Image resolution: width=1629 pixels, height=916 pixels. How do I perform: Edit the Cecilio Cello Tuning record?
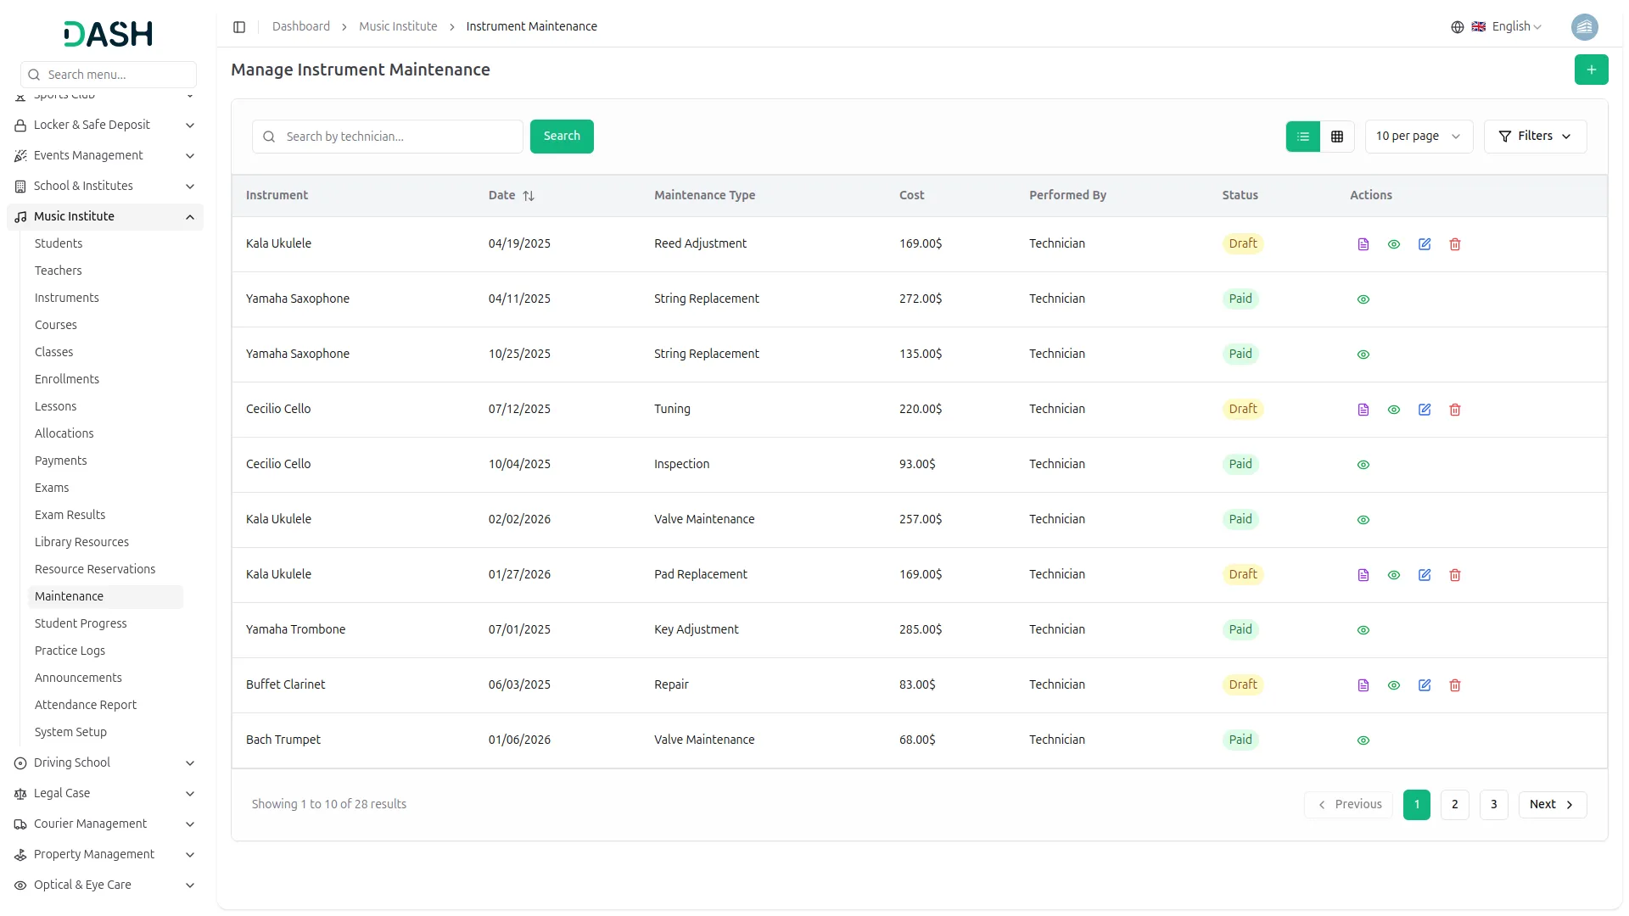tap(1425, 410)
